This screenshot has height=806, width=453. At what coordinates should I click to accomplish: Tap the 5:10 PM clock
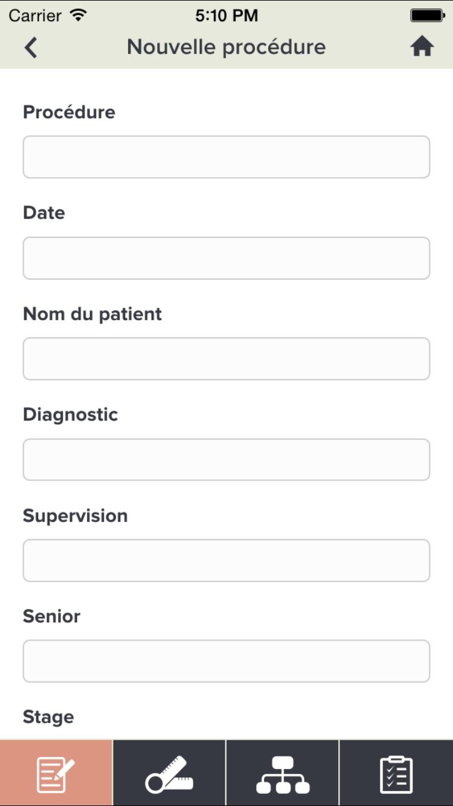coord(226,16)
